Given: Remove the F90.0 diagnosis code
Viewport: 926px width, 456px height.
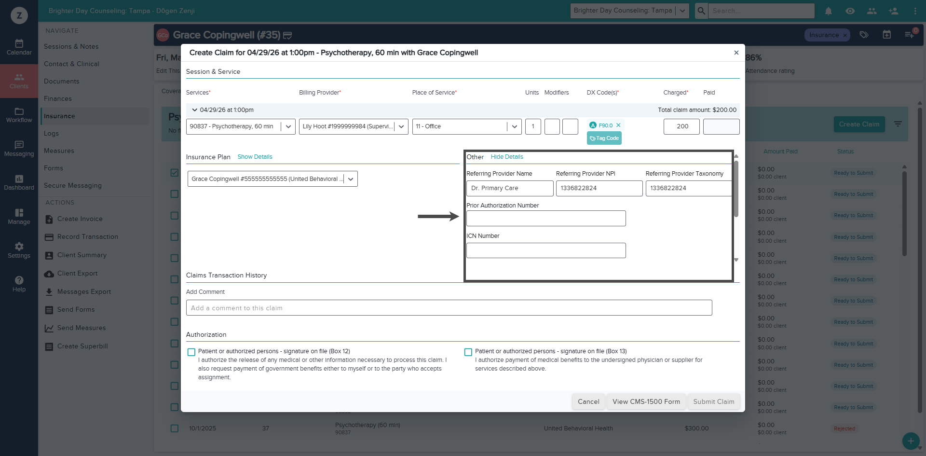Looking at the screenshot, I should [x=618, y=125].
